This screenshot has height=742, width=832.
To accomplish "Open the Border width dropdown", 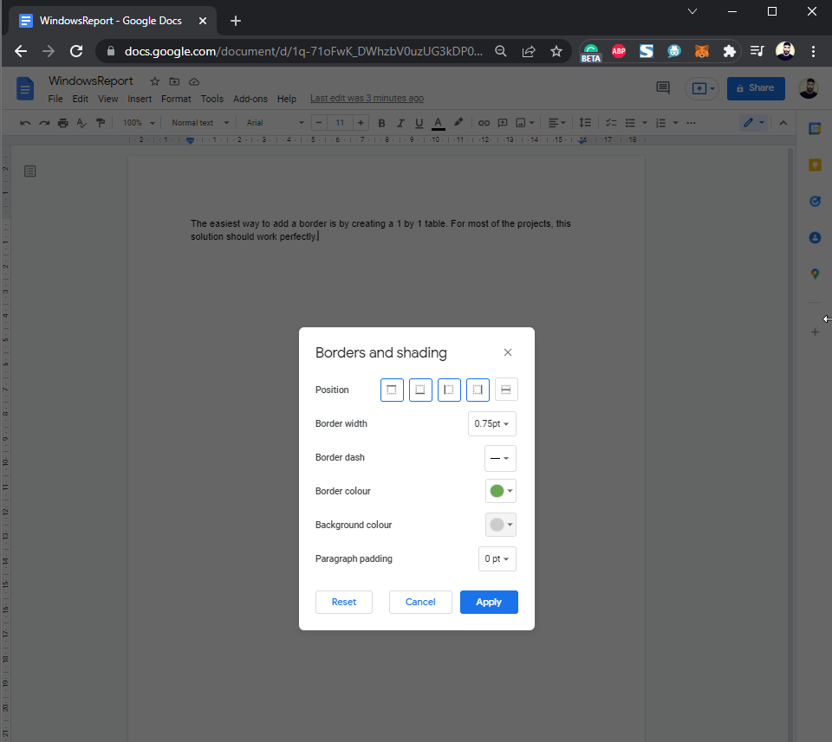I will 492,423.
